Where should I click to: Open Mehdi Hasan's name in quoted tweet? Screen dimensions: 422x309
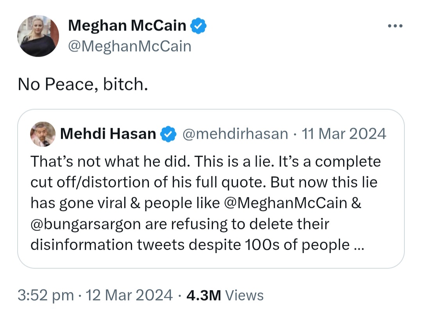pyautogui.click(x=108, y=134)
